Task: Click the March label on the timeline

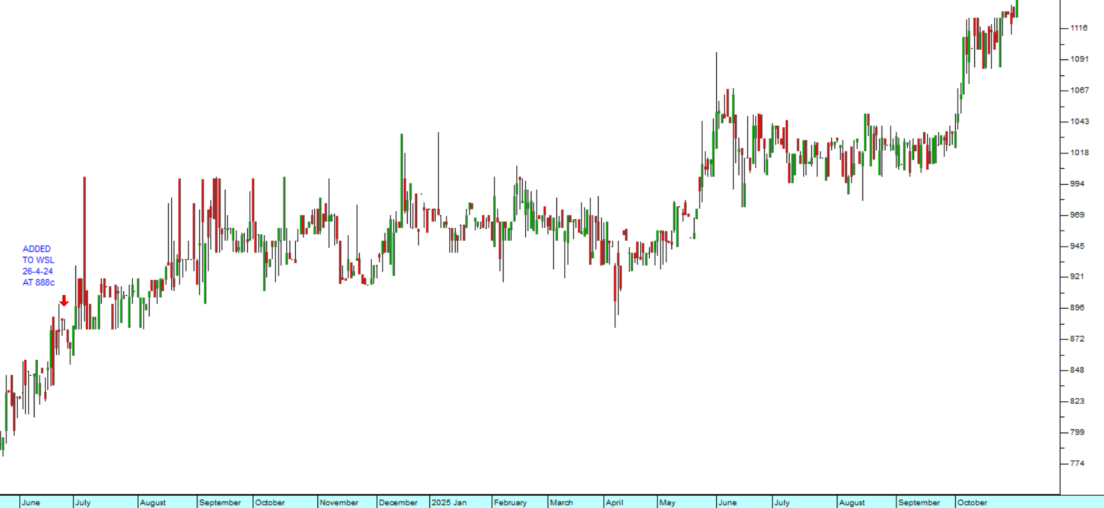Action: pos(562,503)
